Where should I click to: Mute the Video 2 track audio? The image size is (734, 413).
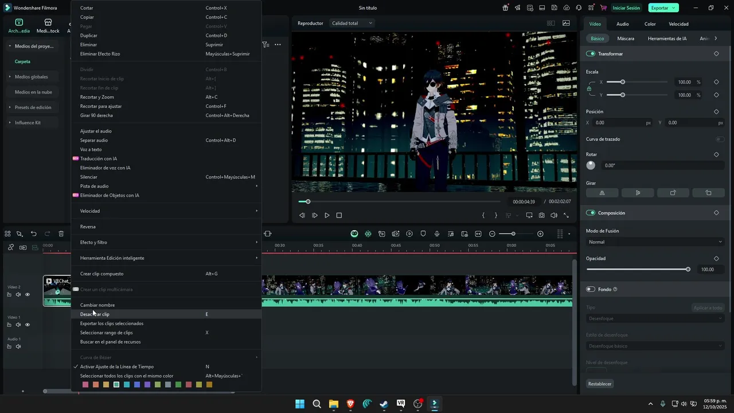click(x=18, y=295)
